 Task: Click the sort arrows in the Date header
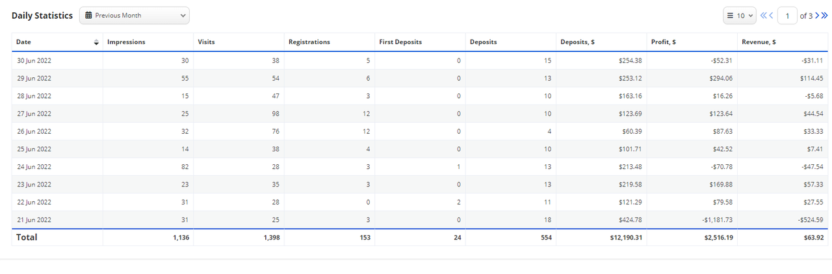click(x=96, y=42)
